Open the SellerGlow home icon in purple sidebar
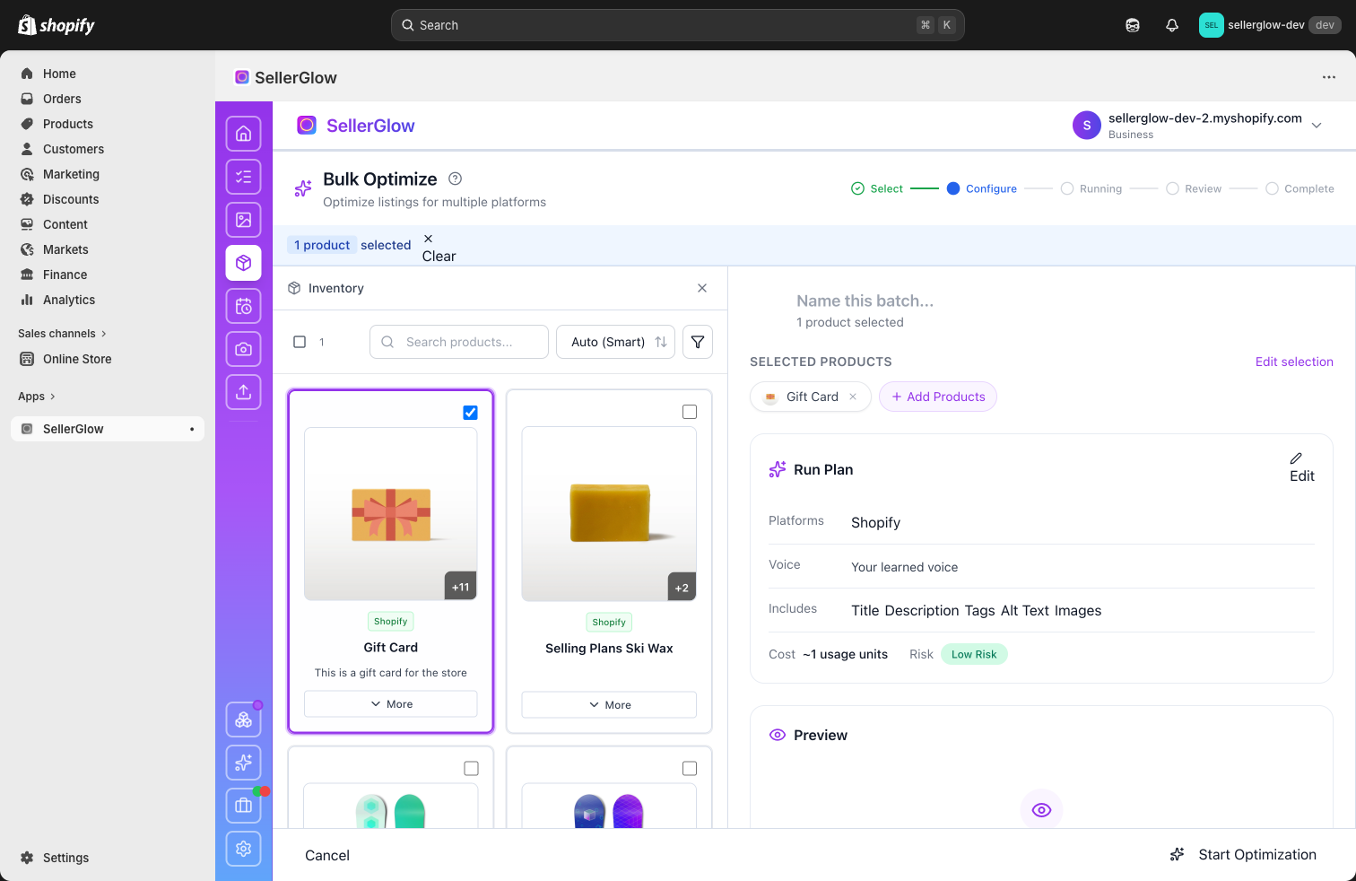1356x881 pixels. point(243,134)
